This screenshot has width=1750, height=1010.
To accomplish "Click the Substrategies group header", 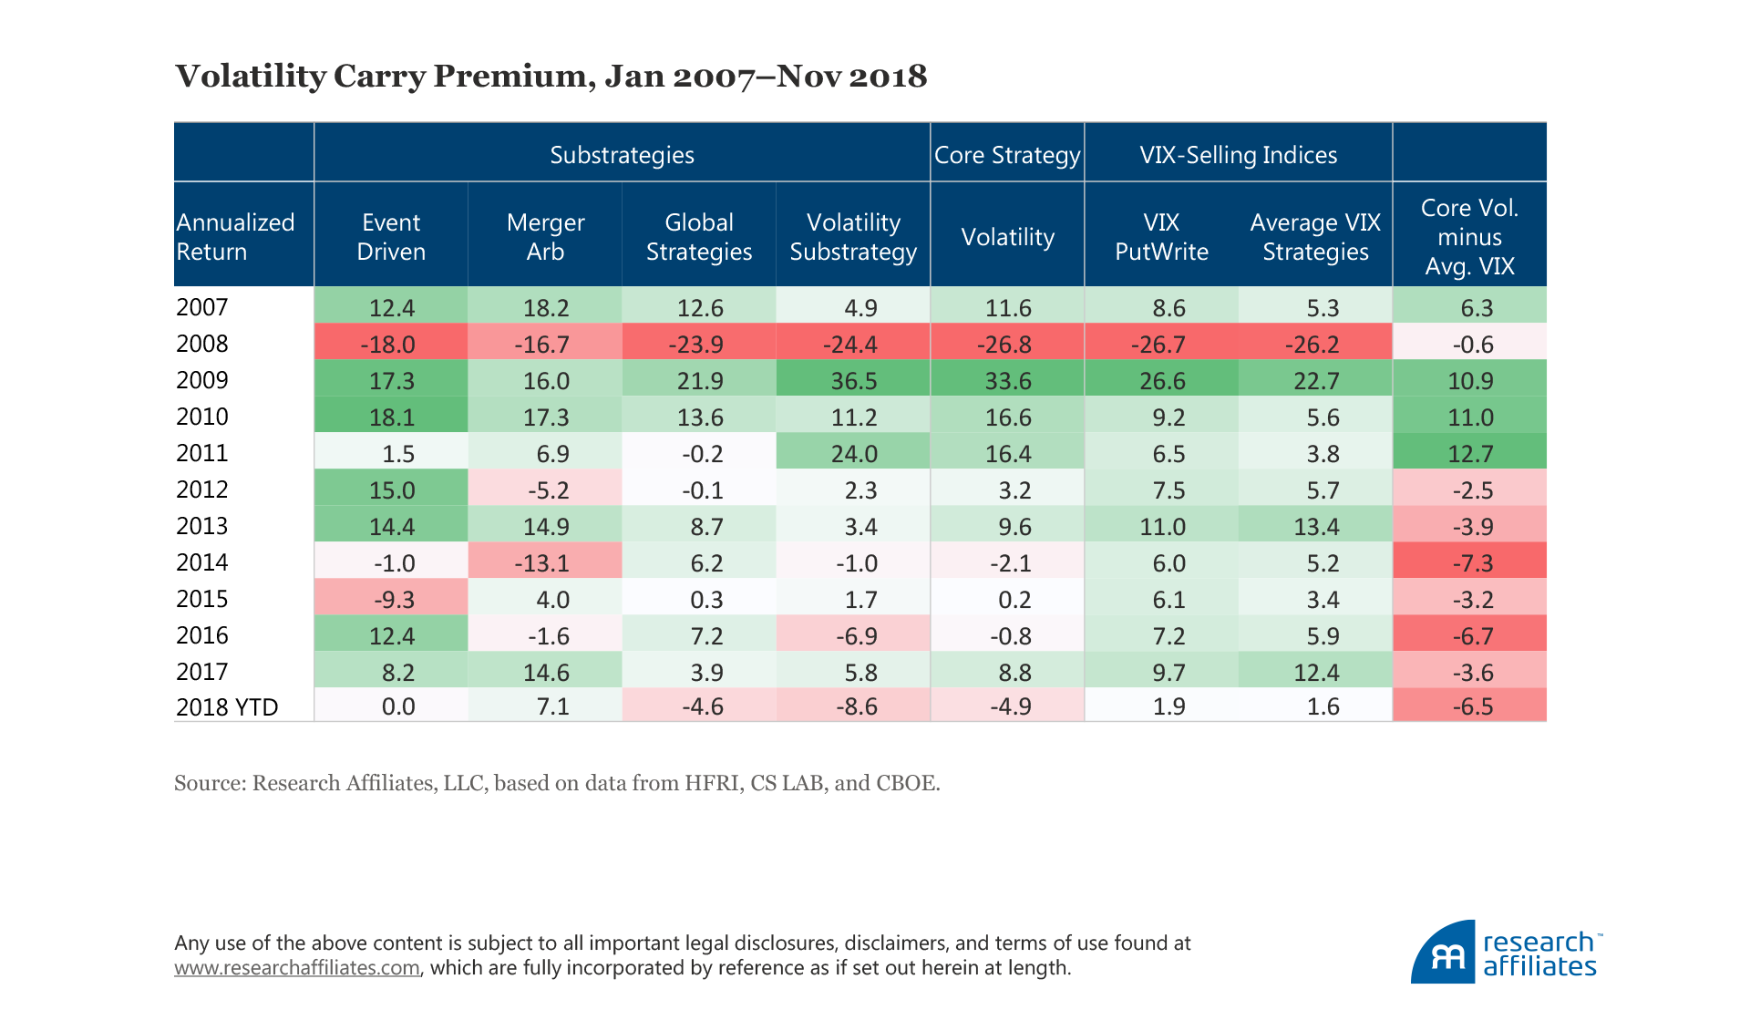I will (x=622, y=155).
